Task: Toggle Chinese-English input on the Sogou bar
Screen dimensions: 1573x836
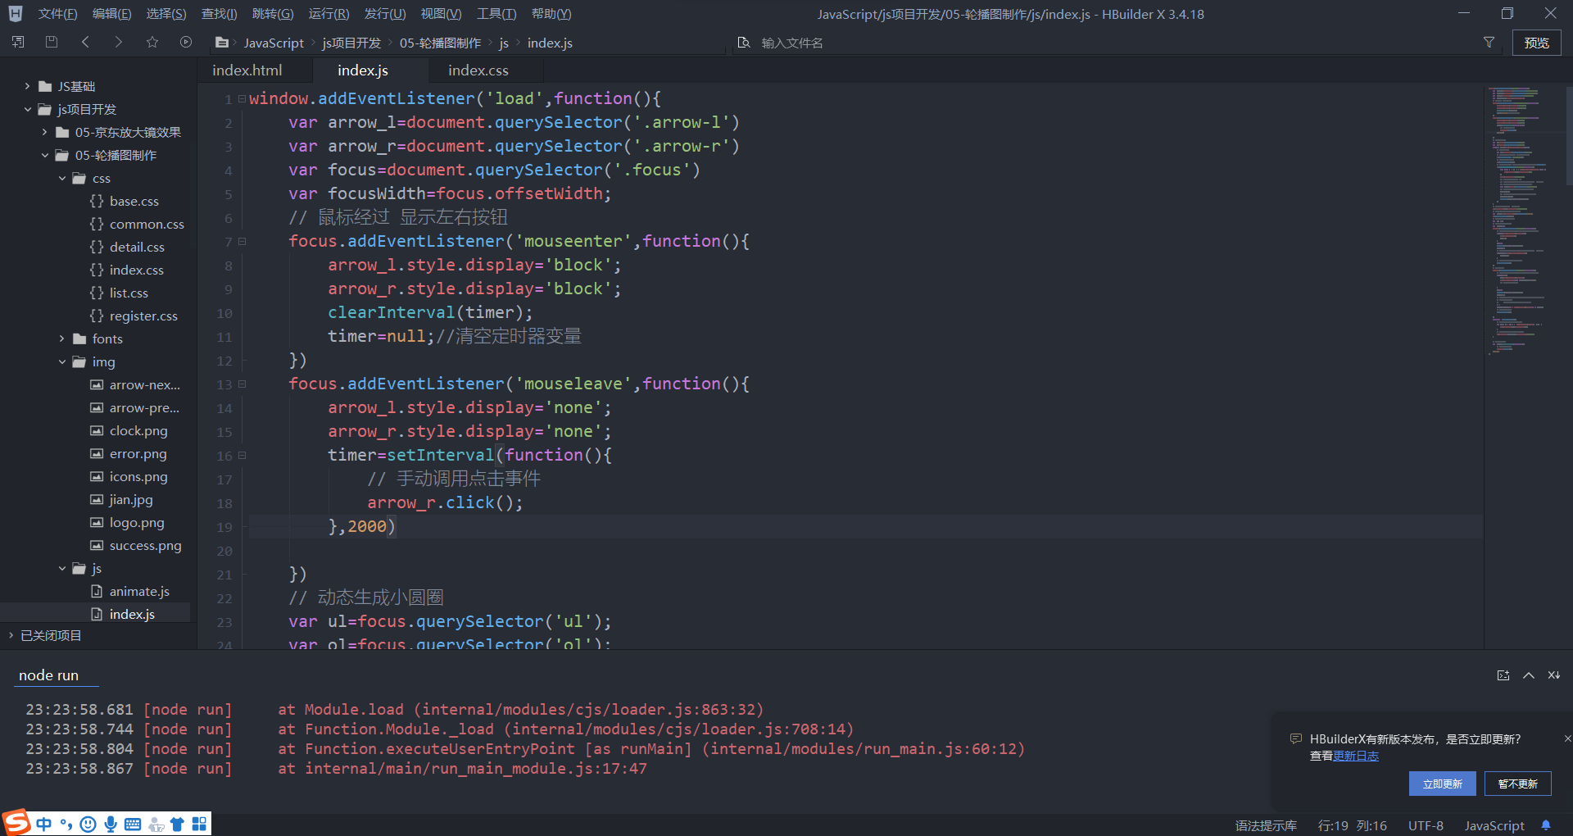Action: tap(44, 824)
